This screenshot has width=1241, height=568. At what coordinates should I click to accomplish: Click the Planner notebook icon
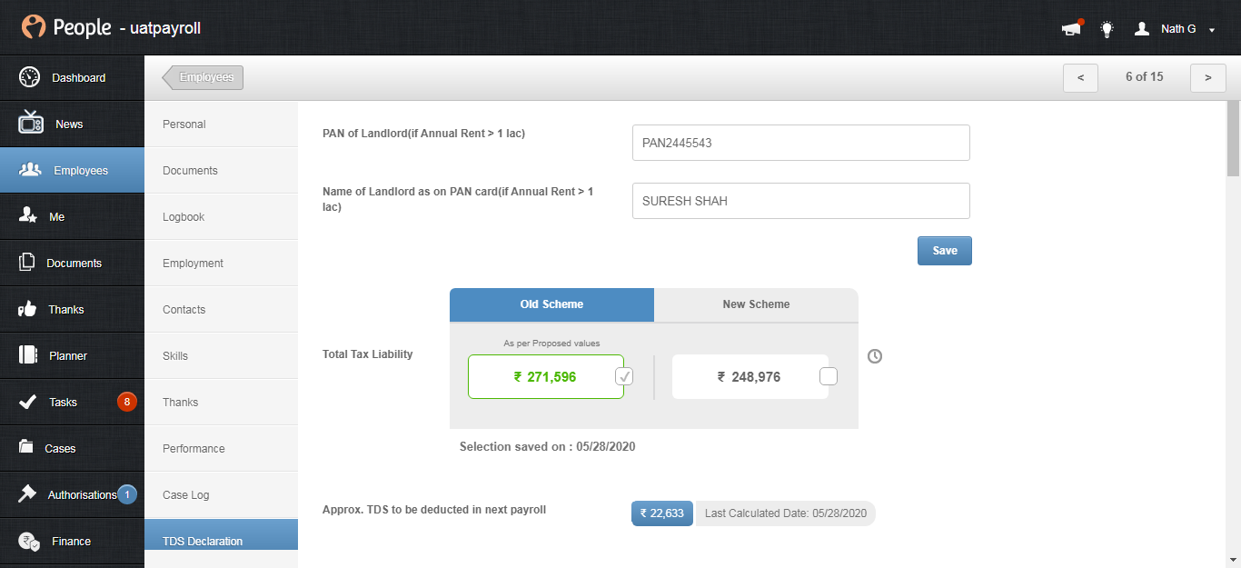click(28, 355)
